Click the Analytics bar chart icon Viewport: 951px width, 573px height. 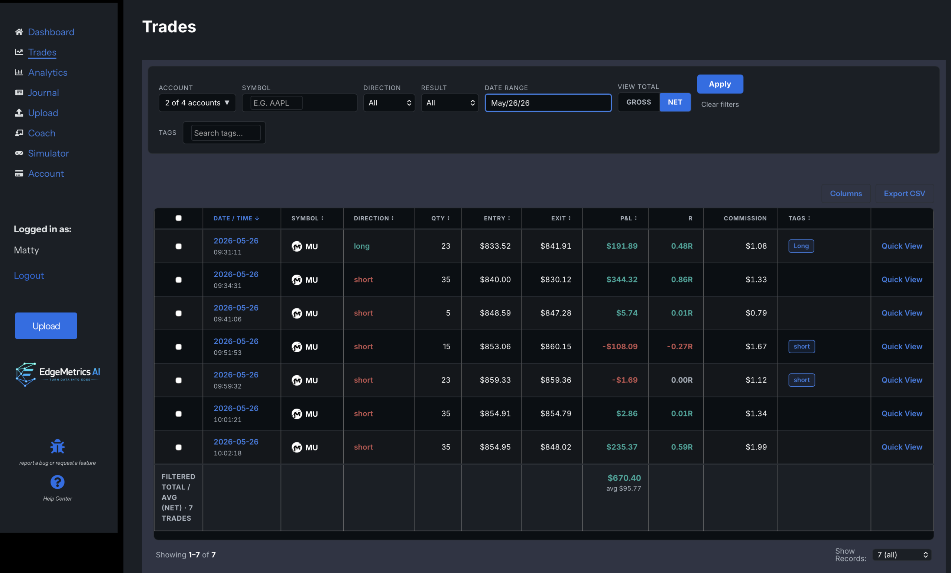(x=19, y=72)
